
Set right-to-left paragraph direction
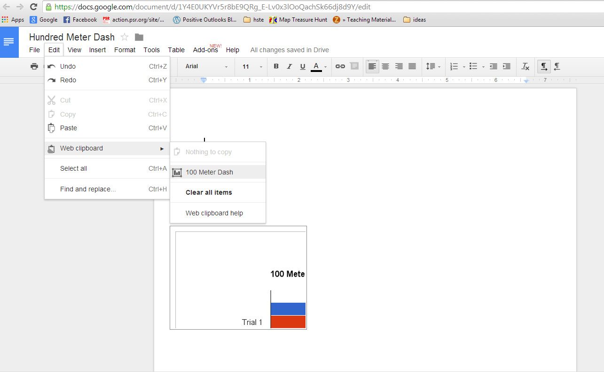(x=557, y=66)
